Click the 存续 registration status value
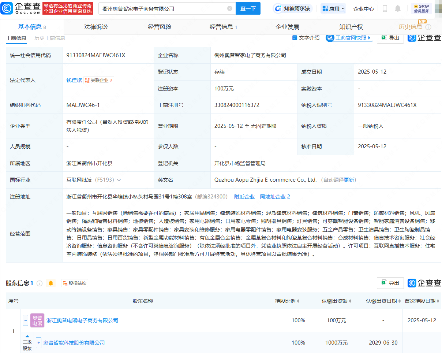 pos(220,72)
